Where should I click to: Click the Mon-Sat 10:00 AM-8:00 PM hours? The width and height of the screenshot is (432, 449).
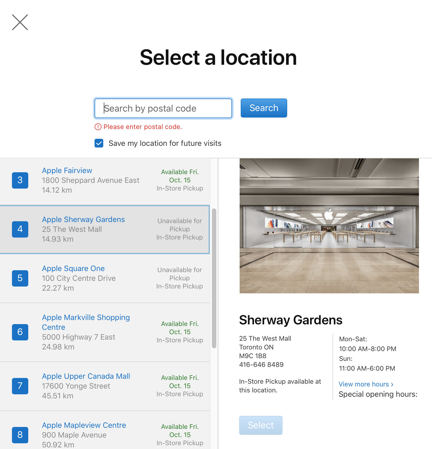pyautogui.click(x=368, y=344)
